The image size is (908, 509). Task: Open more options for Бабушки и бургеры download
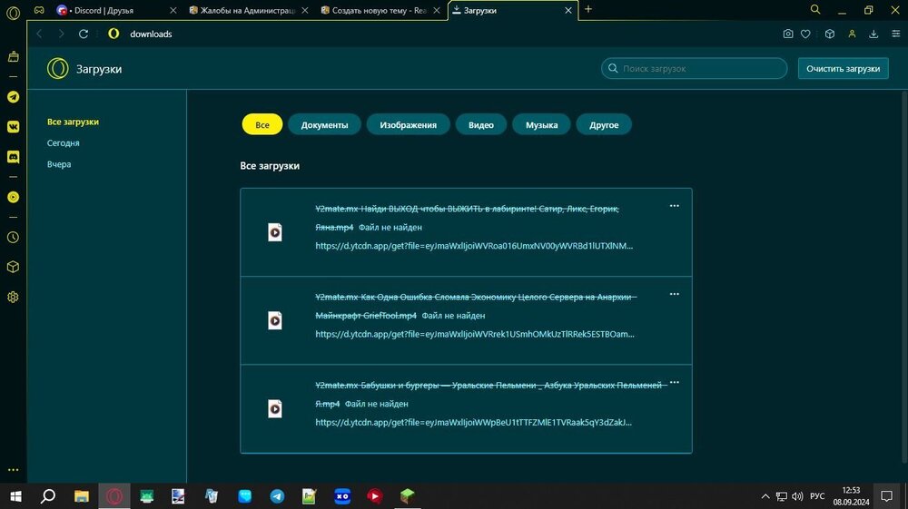(x=674, y=382)
